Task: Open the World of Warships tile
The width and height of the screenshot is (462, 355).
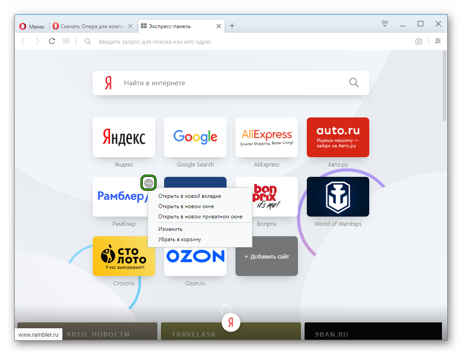Action: [x=338, y=197]
